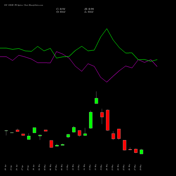Screen dimensions: 176x176
Task: Click the green candle for 12 May
Action: coord(74,130)
